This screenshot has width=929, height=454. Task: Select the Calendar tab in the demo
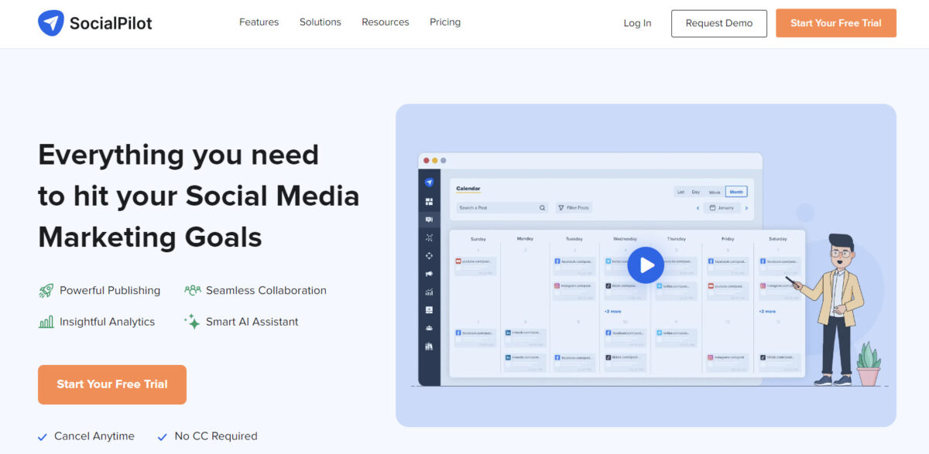[468, 189]
